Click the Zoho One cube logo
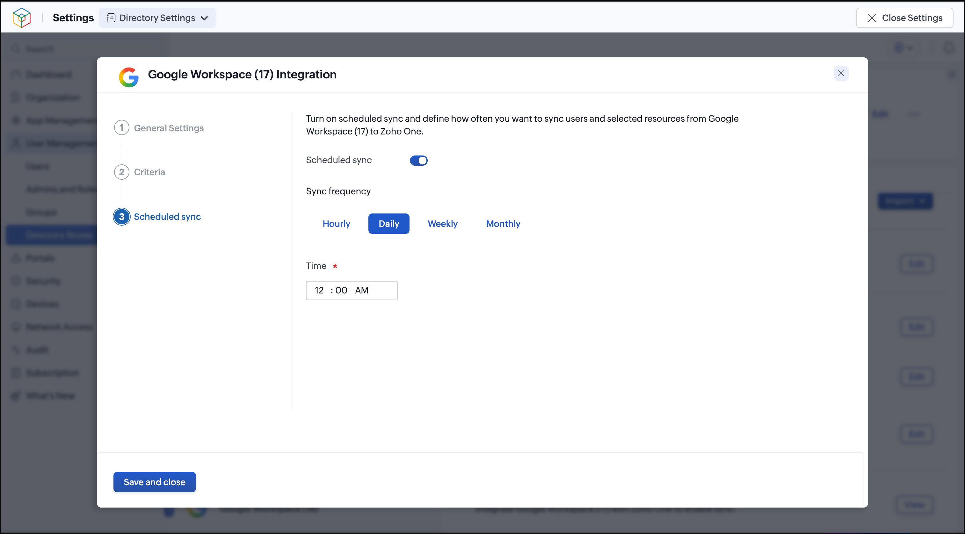The image size is (965, 534). point(21,18)
